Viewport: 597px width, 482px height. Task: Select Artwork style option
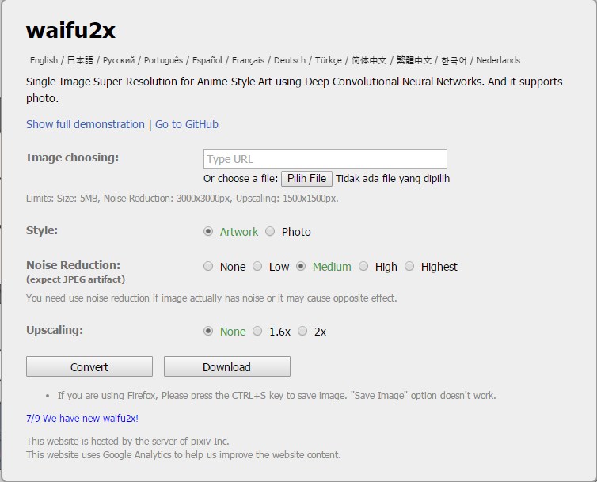tap(208, 231)
